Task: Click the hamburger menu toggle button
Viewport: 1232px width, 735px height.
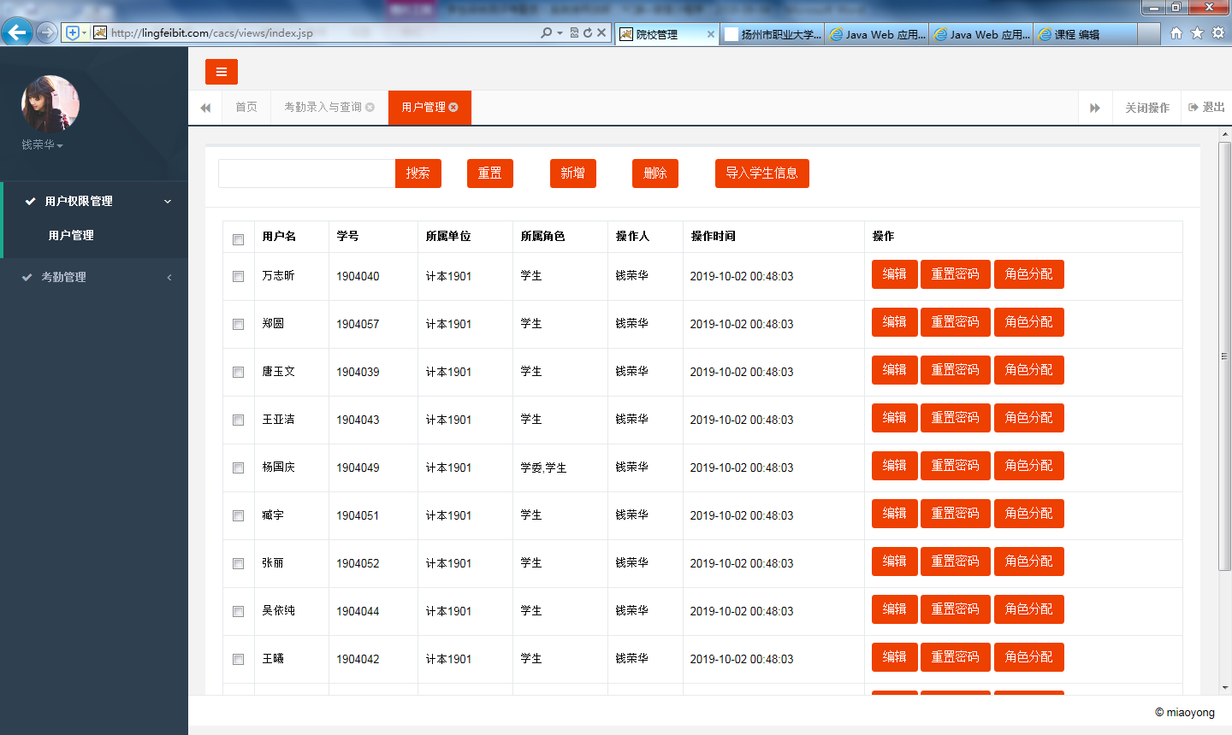Action: pyautogui.click(x=221, y=72)
